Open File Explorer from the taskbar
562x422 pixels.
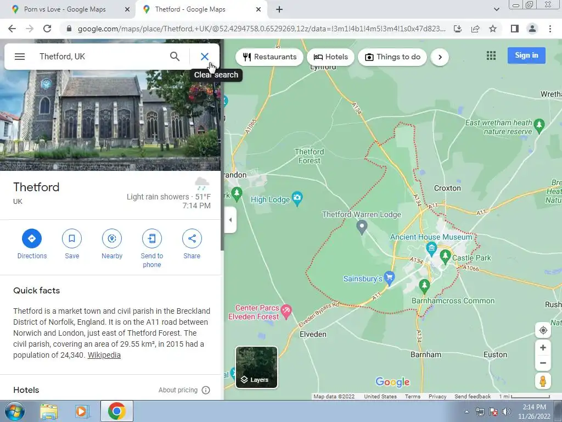[49, 411]
